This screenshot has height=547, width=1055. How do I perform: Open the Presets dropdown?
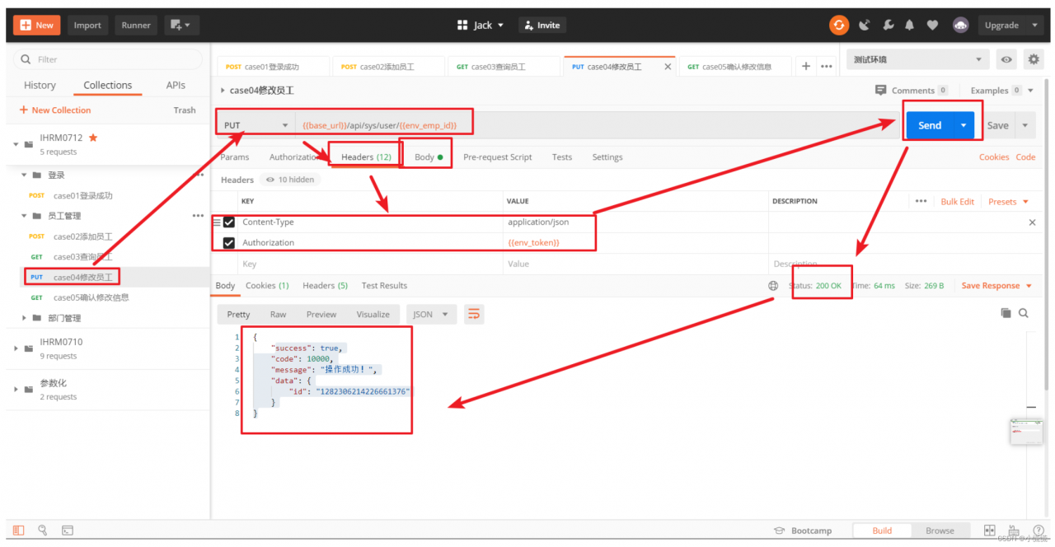click(1009, 201)
